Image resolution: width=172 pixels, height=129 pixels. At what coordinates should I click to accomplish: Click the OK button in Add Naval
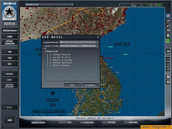pyautogui.click(x=72, y=85)
